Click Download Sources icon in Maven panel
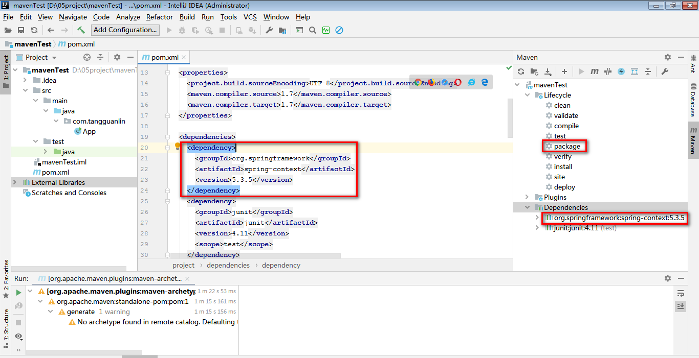The width and height of the screenshot is (699, 358). [548, 71]
